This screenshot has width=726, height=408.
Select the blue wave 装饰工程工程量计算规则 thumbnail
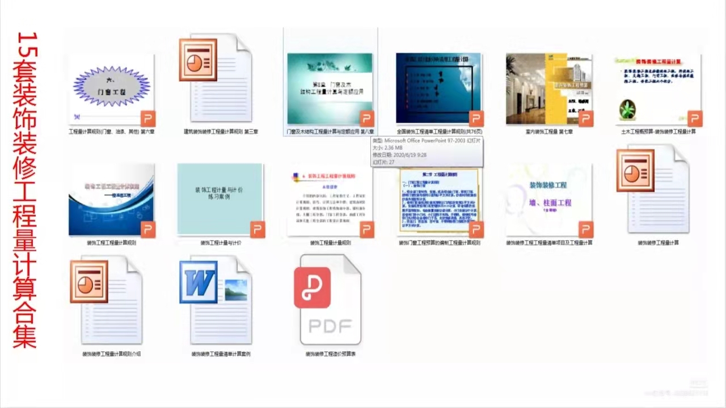point(112,200)
